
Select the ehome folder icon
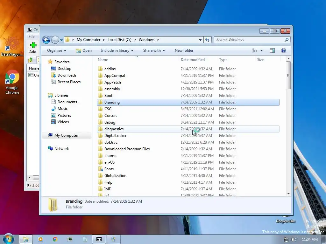pos(100,156)
